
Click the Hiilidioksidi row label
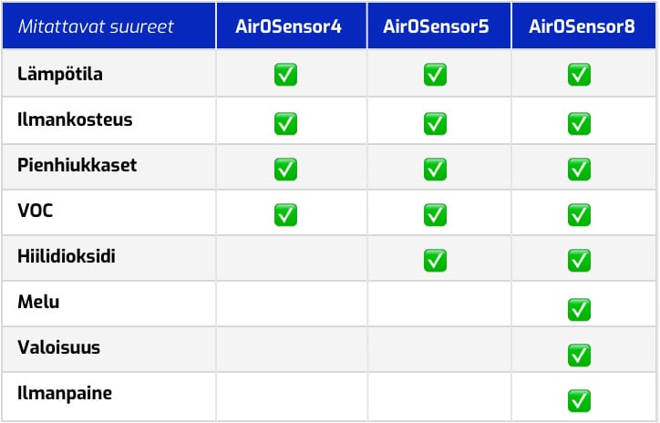point(67,256)
